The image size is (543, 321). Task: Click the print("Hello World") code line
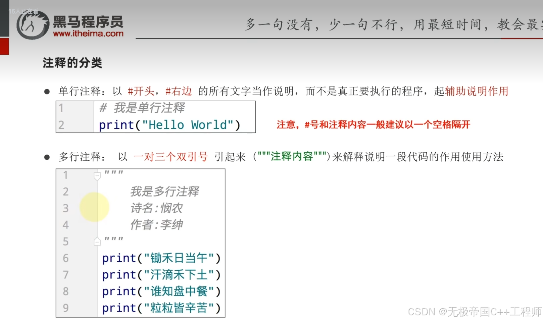[x=169, y=125]
